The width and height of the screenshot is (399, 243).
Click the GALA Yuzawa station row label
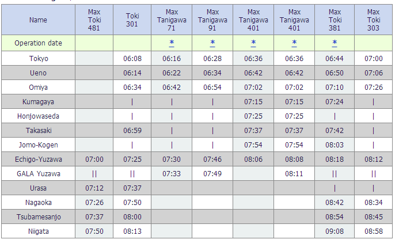tap(38, 173)
